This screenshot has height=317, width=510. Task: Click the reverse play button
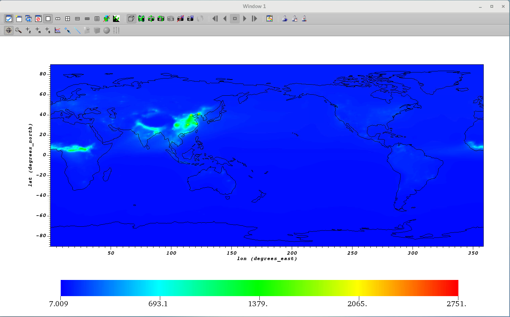pos(225,19)
